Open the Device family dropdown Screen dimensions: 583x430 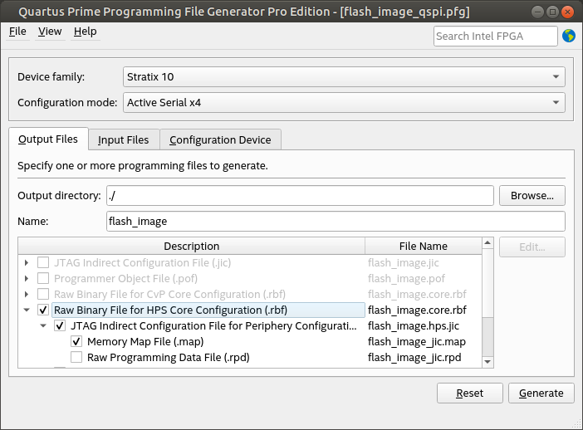(x=344, y=77)
